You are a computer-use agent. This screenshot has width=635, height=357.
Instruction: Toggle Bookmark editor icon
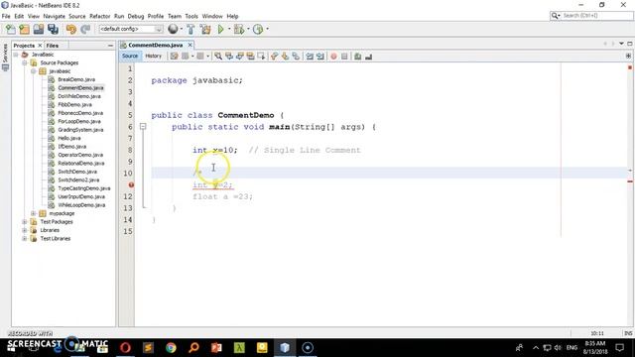coord(296,57)
